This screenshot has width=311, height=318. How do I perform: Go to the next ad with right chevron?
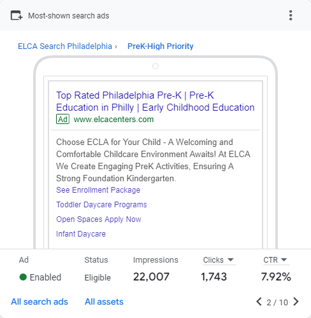pyautogui.click(x=296, y=301)
